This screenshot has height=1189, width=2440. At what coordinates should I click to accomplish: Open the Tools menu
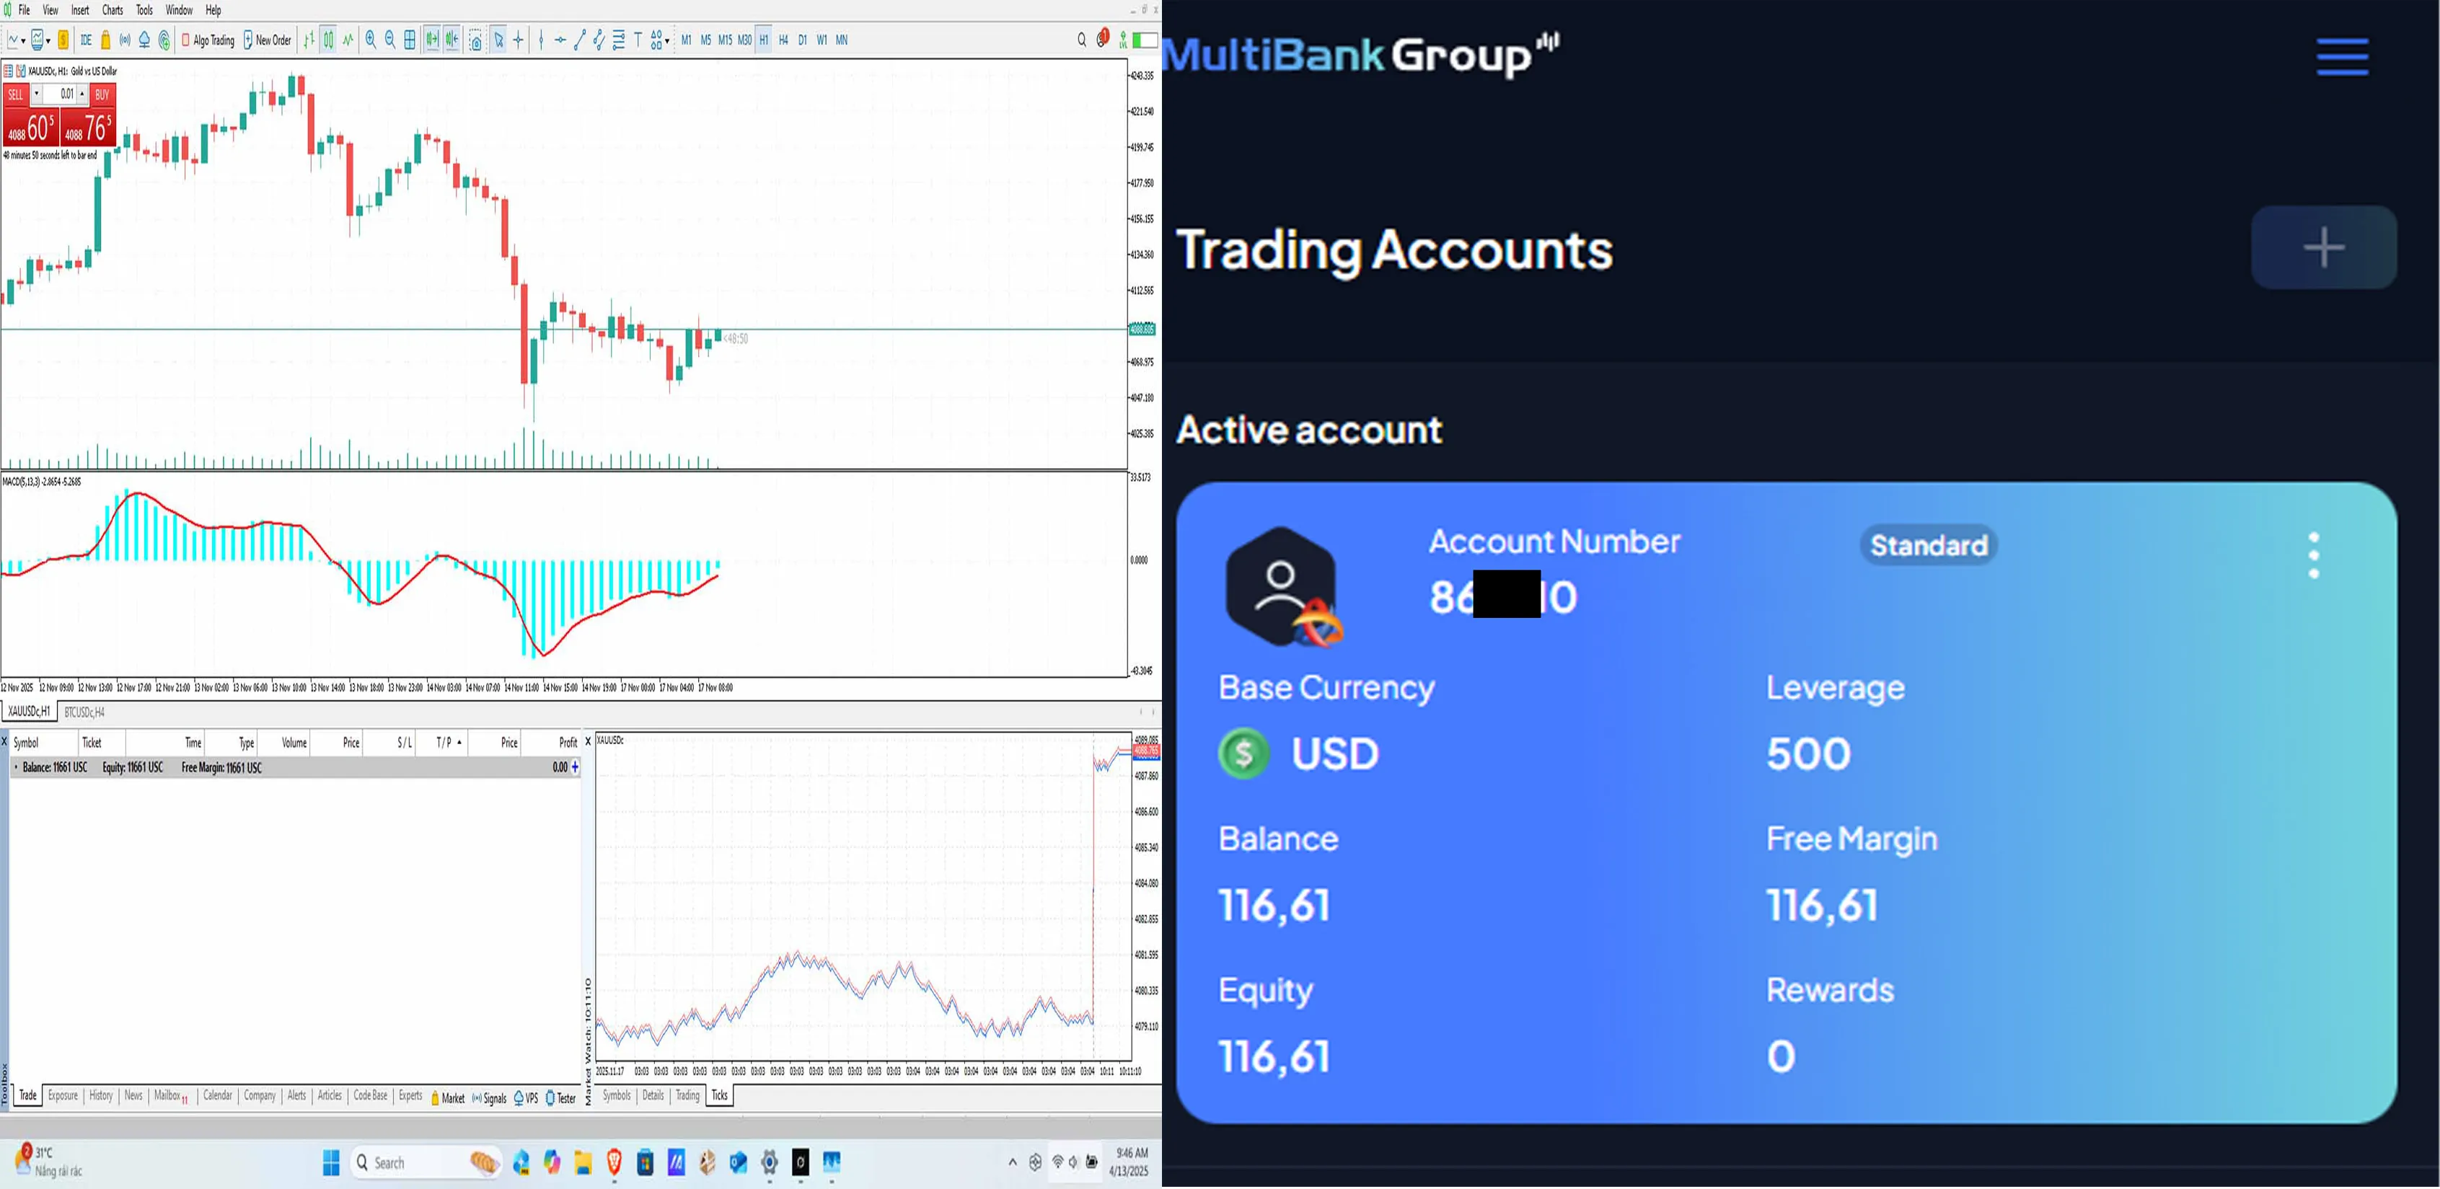point(144,10)
